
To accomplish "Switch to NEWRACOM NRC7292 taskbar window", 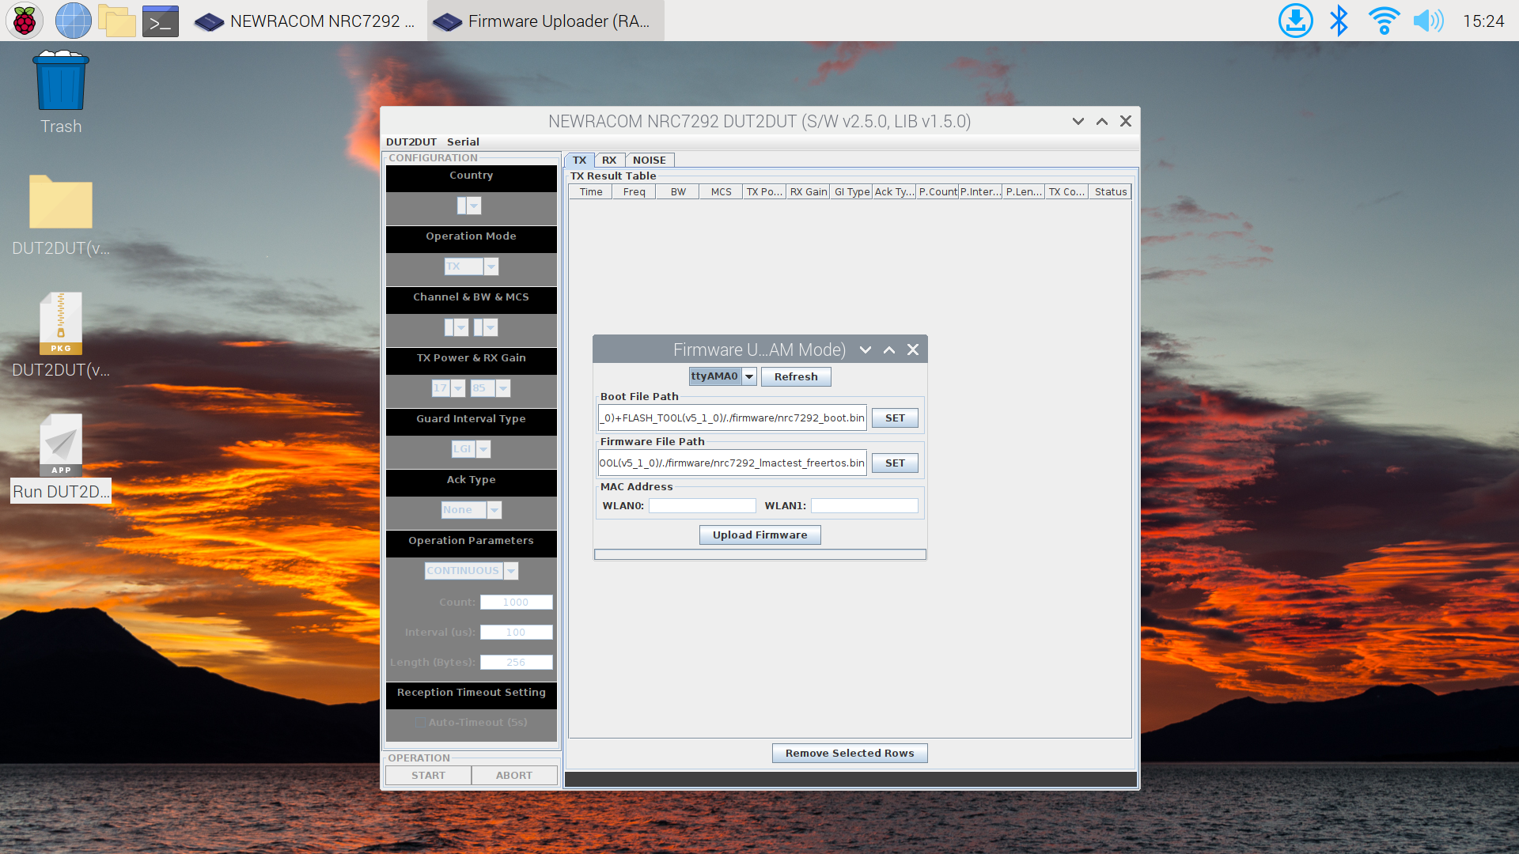I will pos(305,21).
